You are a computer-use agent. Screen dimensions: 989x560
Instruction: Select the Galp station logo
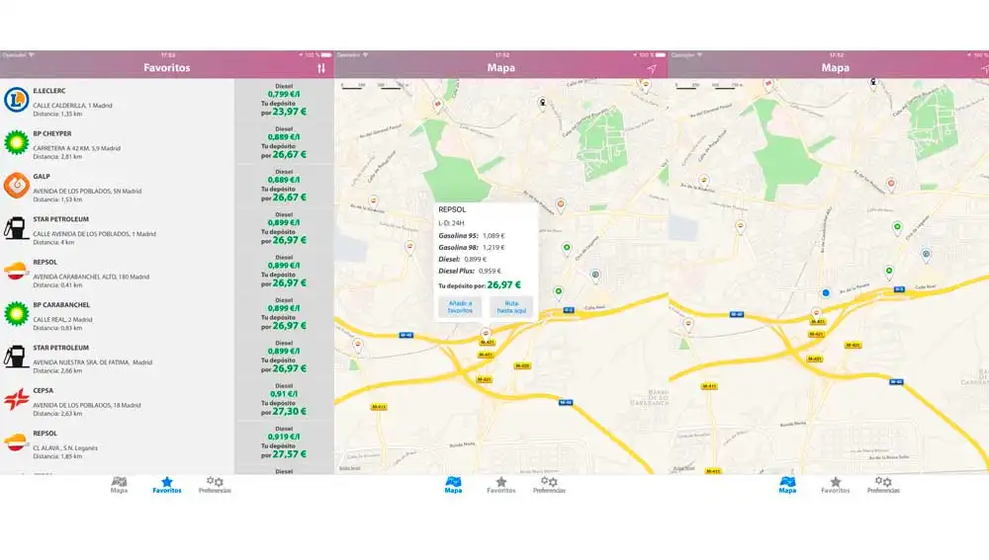click(x=17, y=186)
